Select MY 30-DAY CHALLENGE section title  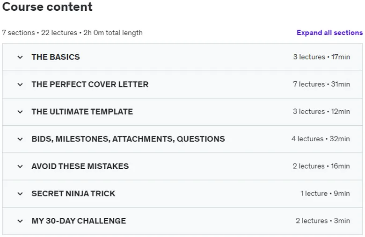[x=79, y=221]
